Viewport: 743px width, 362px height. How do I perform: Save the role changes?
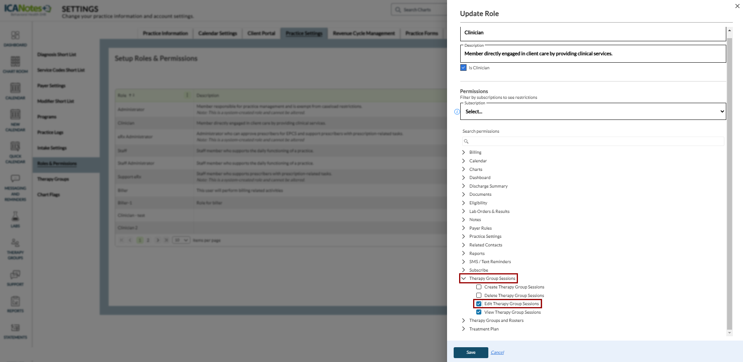471,353
